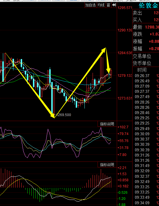The image size is (159, 206).
Task: Click the -1.20 MACD scale value
Action: 121,198
